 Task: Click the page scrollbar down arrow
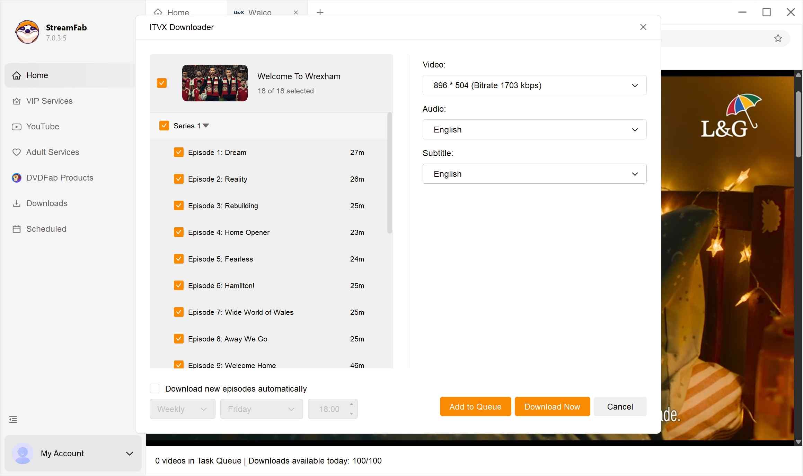click(x=798, y=442)
